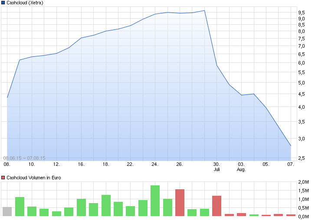Click the 5,0 price axis label
This screenshot has width=315, height=220.
[301, 83]
